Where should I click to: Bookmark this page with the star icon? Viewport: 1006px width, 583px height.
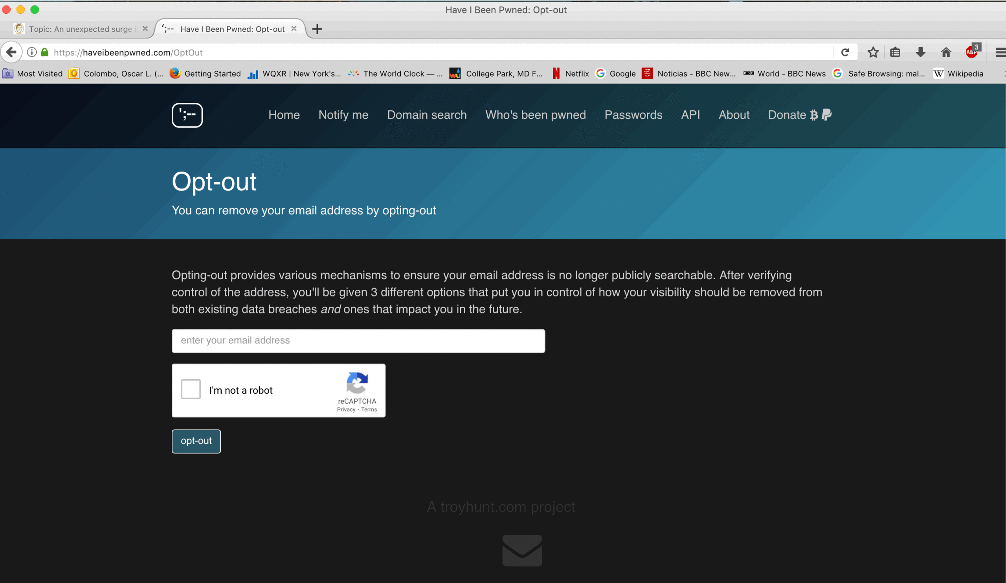(873, 52)
